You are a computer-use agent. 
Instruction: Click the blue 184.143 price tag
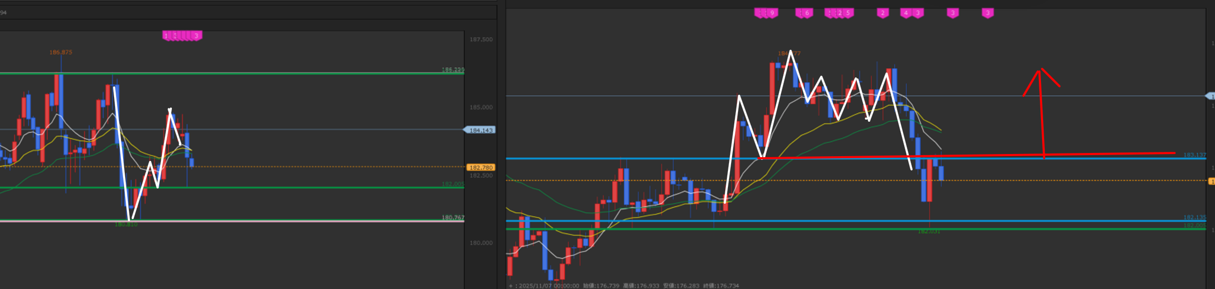[480, 130]
